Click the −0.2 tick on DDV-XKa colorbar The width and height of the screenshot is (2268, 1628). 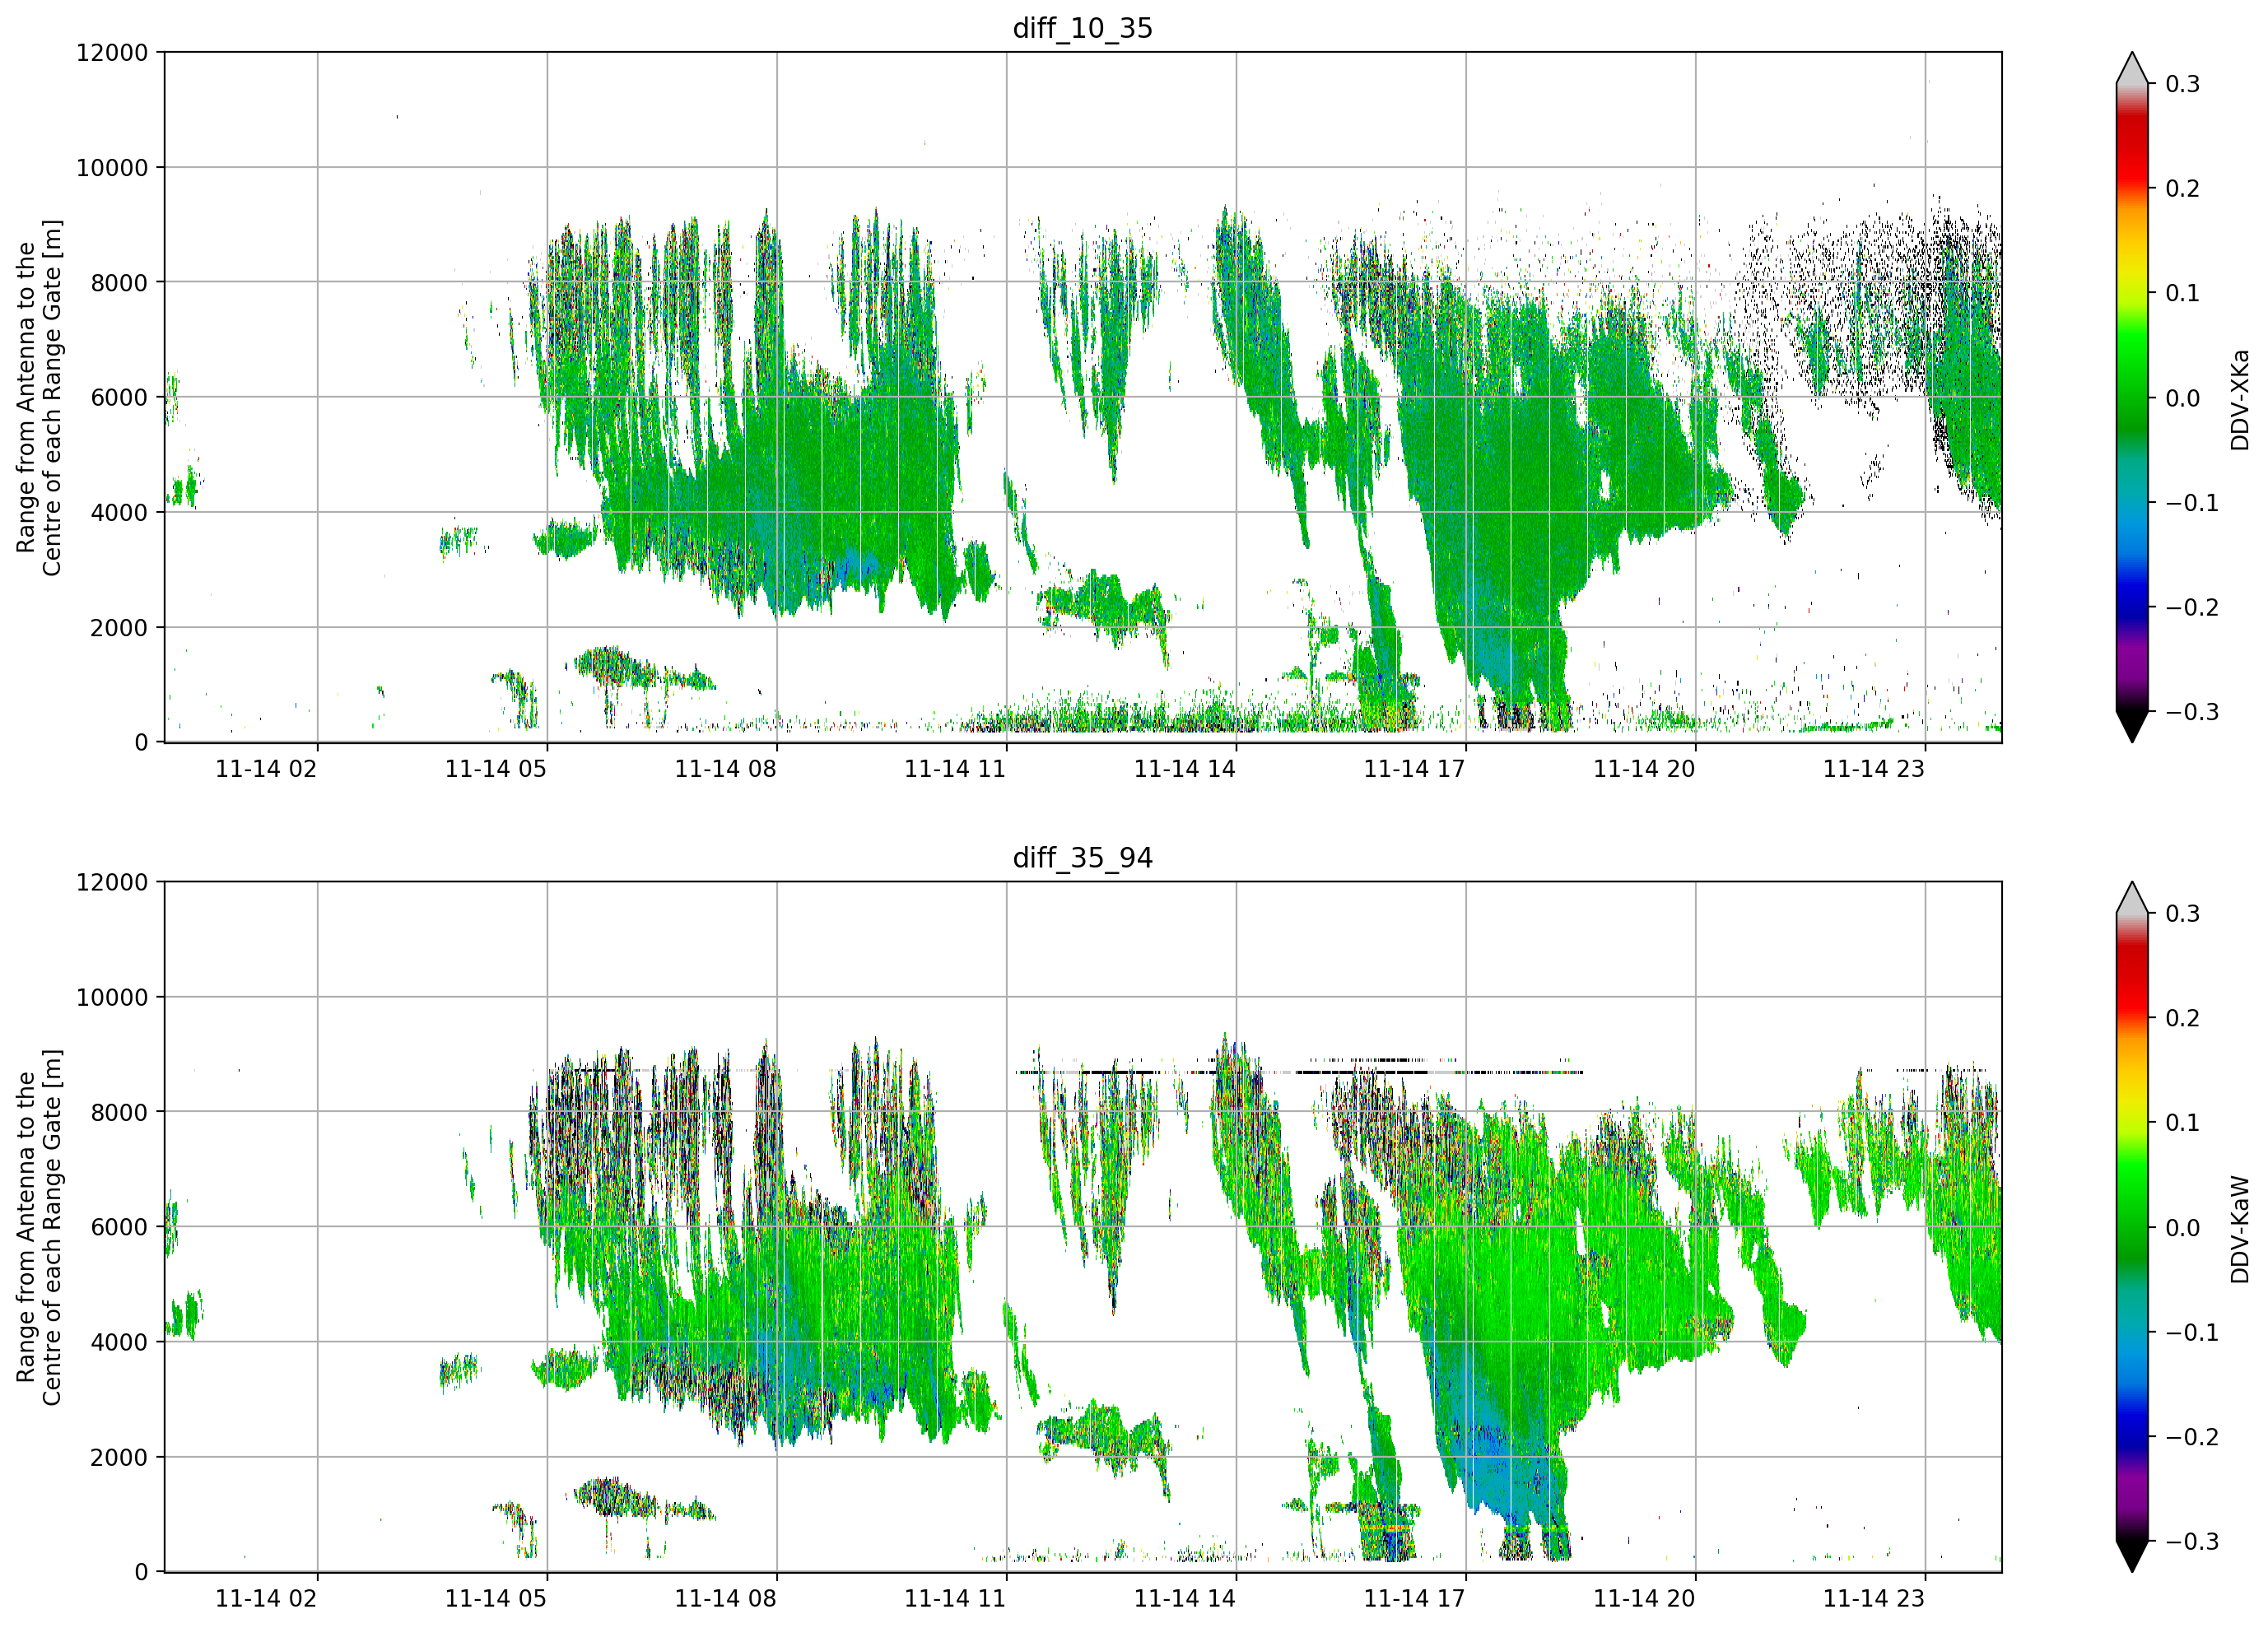2192,608
